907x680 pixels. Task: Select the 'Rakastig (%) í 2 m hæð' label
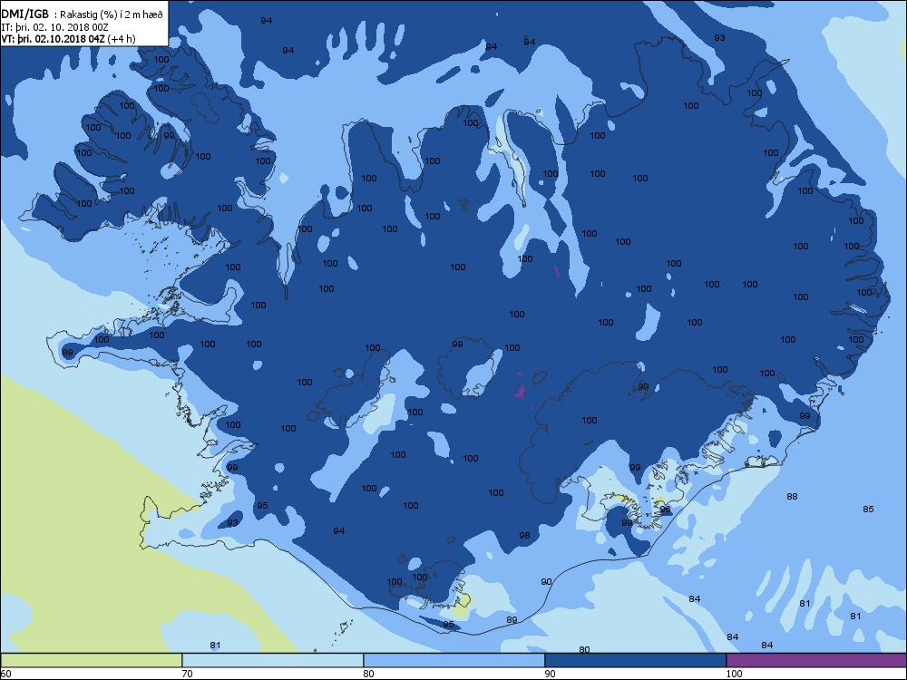pos(112,15)
